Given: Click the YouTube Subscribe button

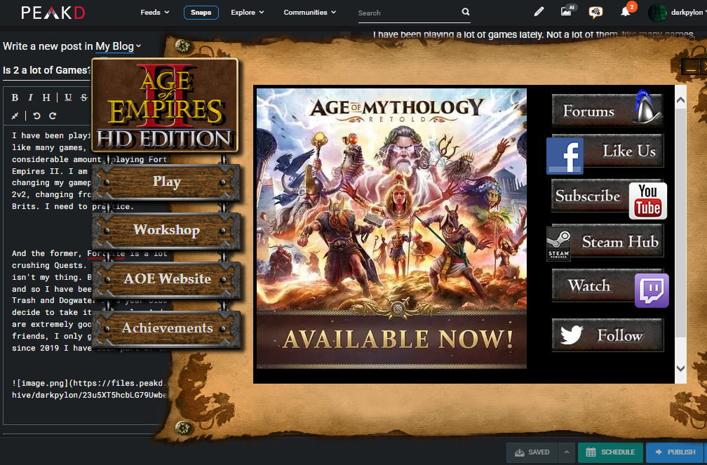Looking at the screenshot, I should click(609, 198).
